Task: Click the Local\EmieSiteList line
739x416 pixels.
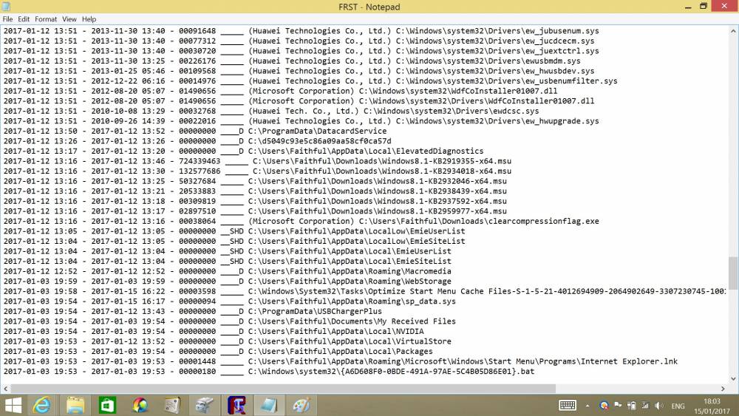Action: click(227, 261)
